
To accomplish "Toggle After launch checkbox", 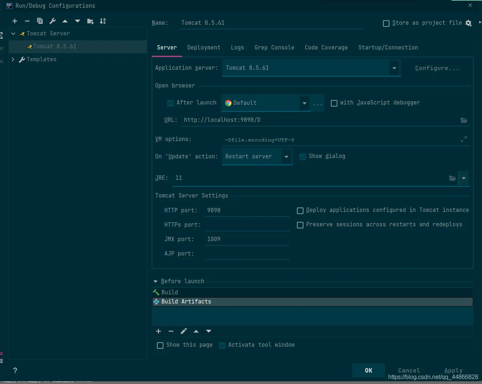I will pyautogui.click(x=170, y=103).
